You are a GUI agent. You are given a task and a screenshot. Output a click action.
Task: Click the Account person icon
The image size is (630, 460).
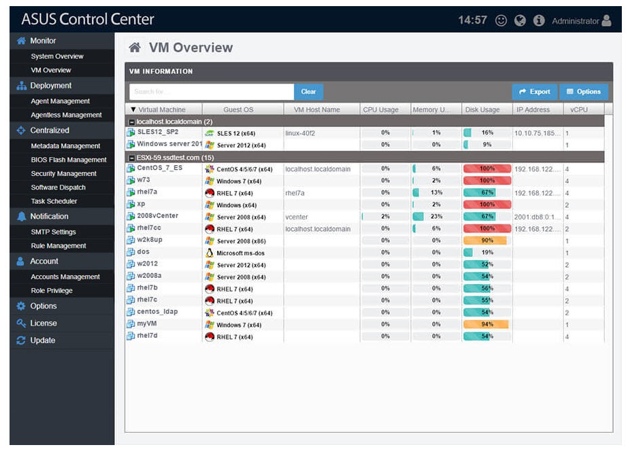point(21,262)
